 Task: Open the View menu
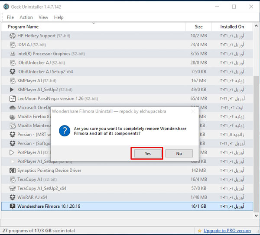(x=43, y=17)
